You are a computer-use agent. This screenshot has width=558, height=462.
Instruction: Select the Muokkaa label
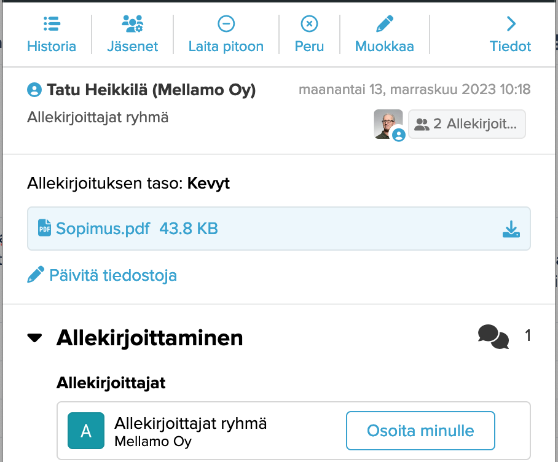point(385,46)
